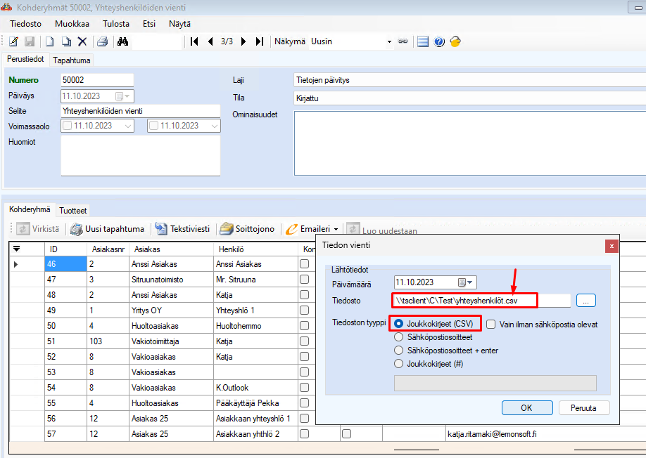Expand the Emaileri dropdown arrow
646x458 pixels.
(x=336, y=229)
